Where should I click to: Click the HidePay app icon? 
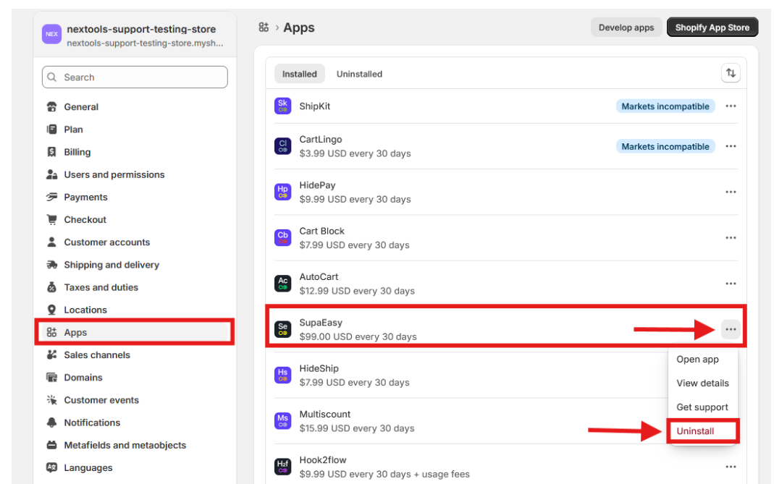tap(282, 192)
